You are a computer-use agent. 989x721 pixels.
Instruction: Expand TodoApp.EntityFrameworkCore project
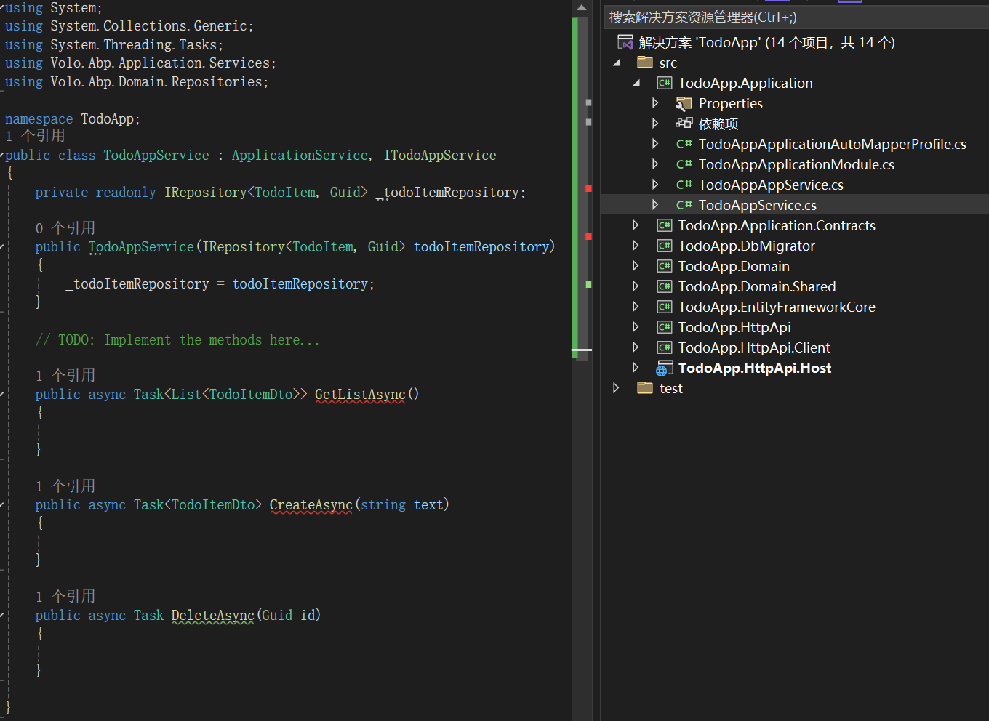(x=636, y=307)
